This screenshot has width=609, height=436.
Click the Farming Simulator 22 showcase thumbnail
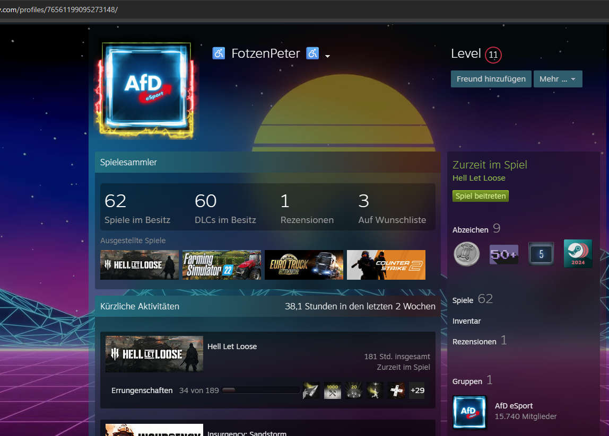(x=222, y=265)
